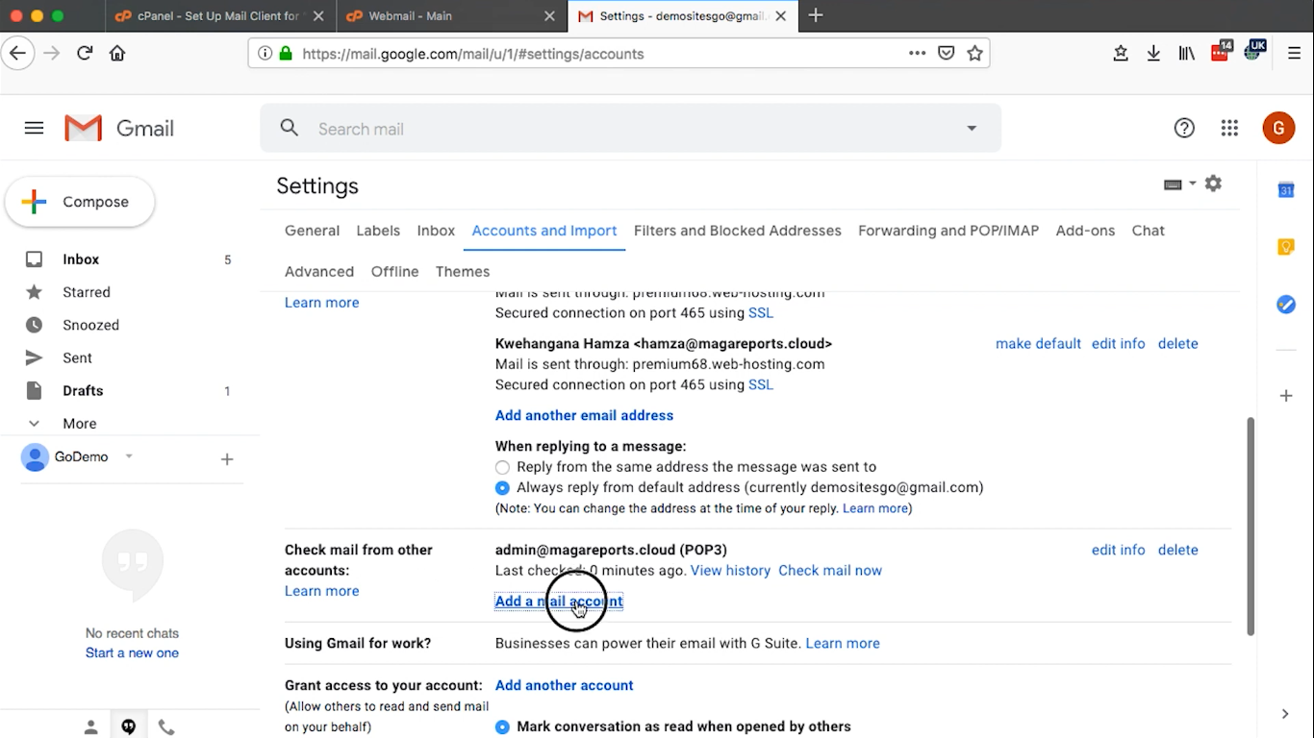The height and width of the screenshot is (738, 1314).
Task: Open the Gmail main menu hamburger icon
Action: click(x=34, y=128)
